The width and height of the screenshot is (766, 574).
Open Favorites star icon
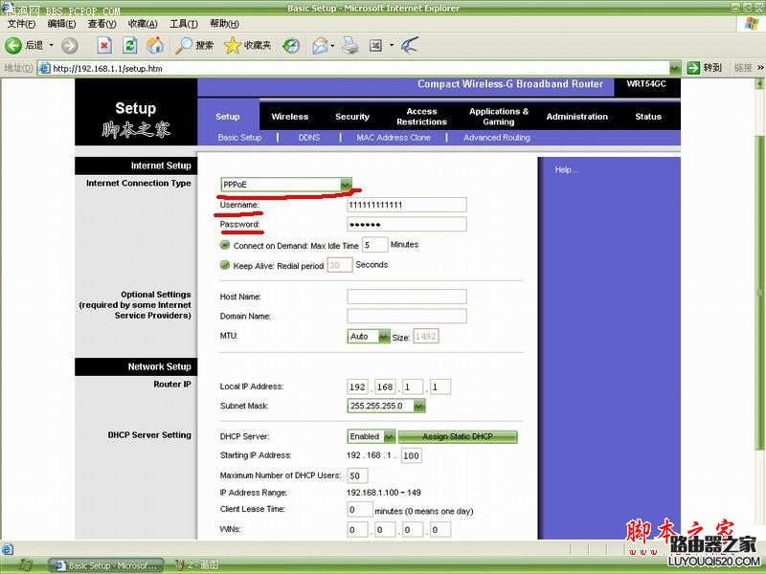click(x=232, y=45)
